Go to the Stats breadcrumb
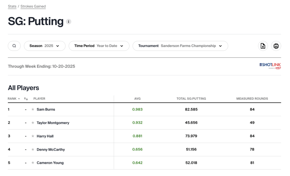The width and height of the screenshot is (290, 176). pos(12,6)
